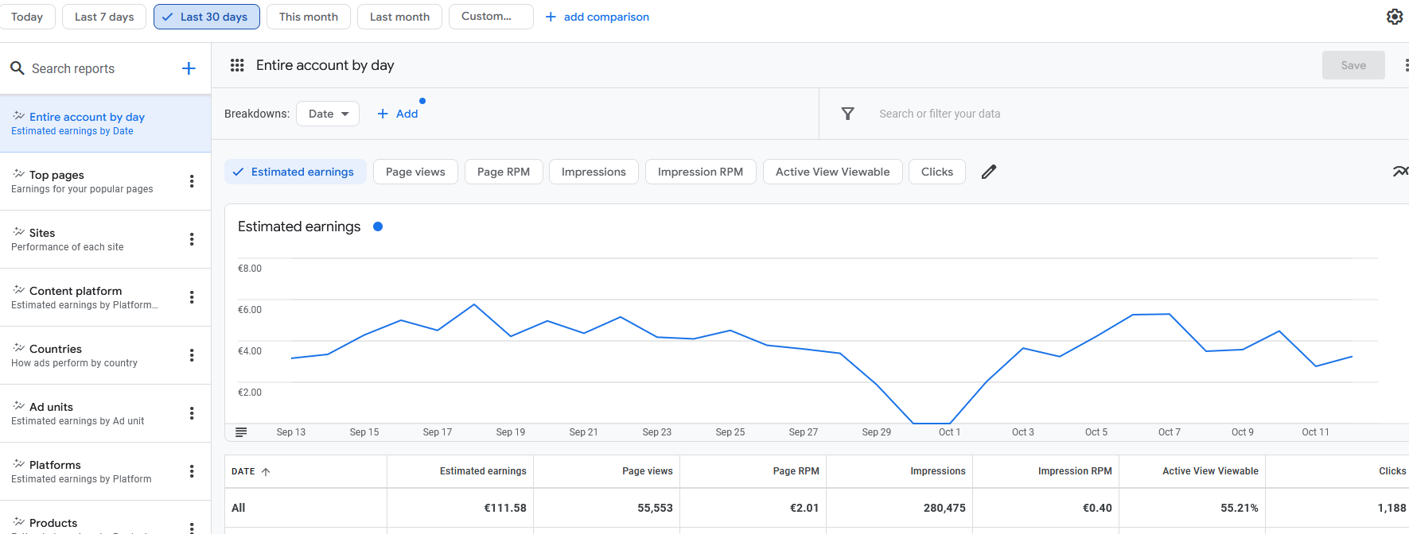Open three-dot menu for Top pages
Screen dimensions: 1409x534
tap(192, 181)
